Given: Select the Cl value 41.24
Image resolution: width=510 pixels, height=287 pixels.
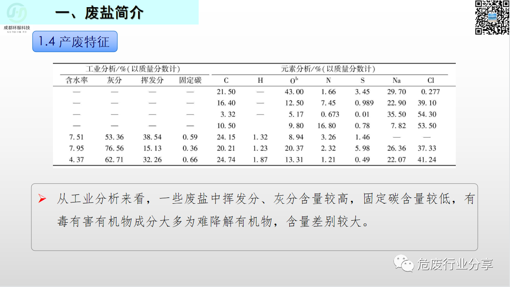Looking at the screenshot, I should (427, 160).
